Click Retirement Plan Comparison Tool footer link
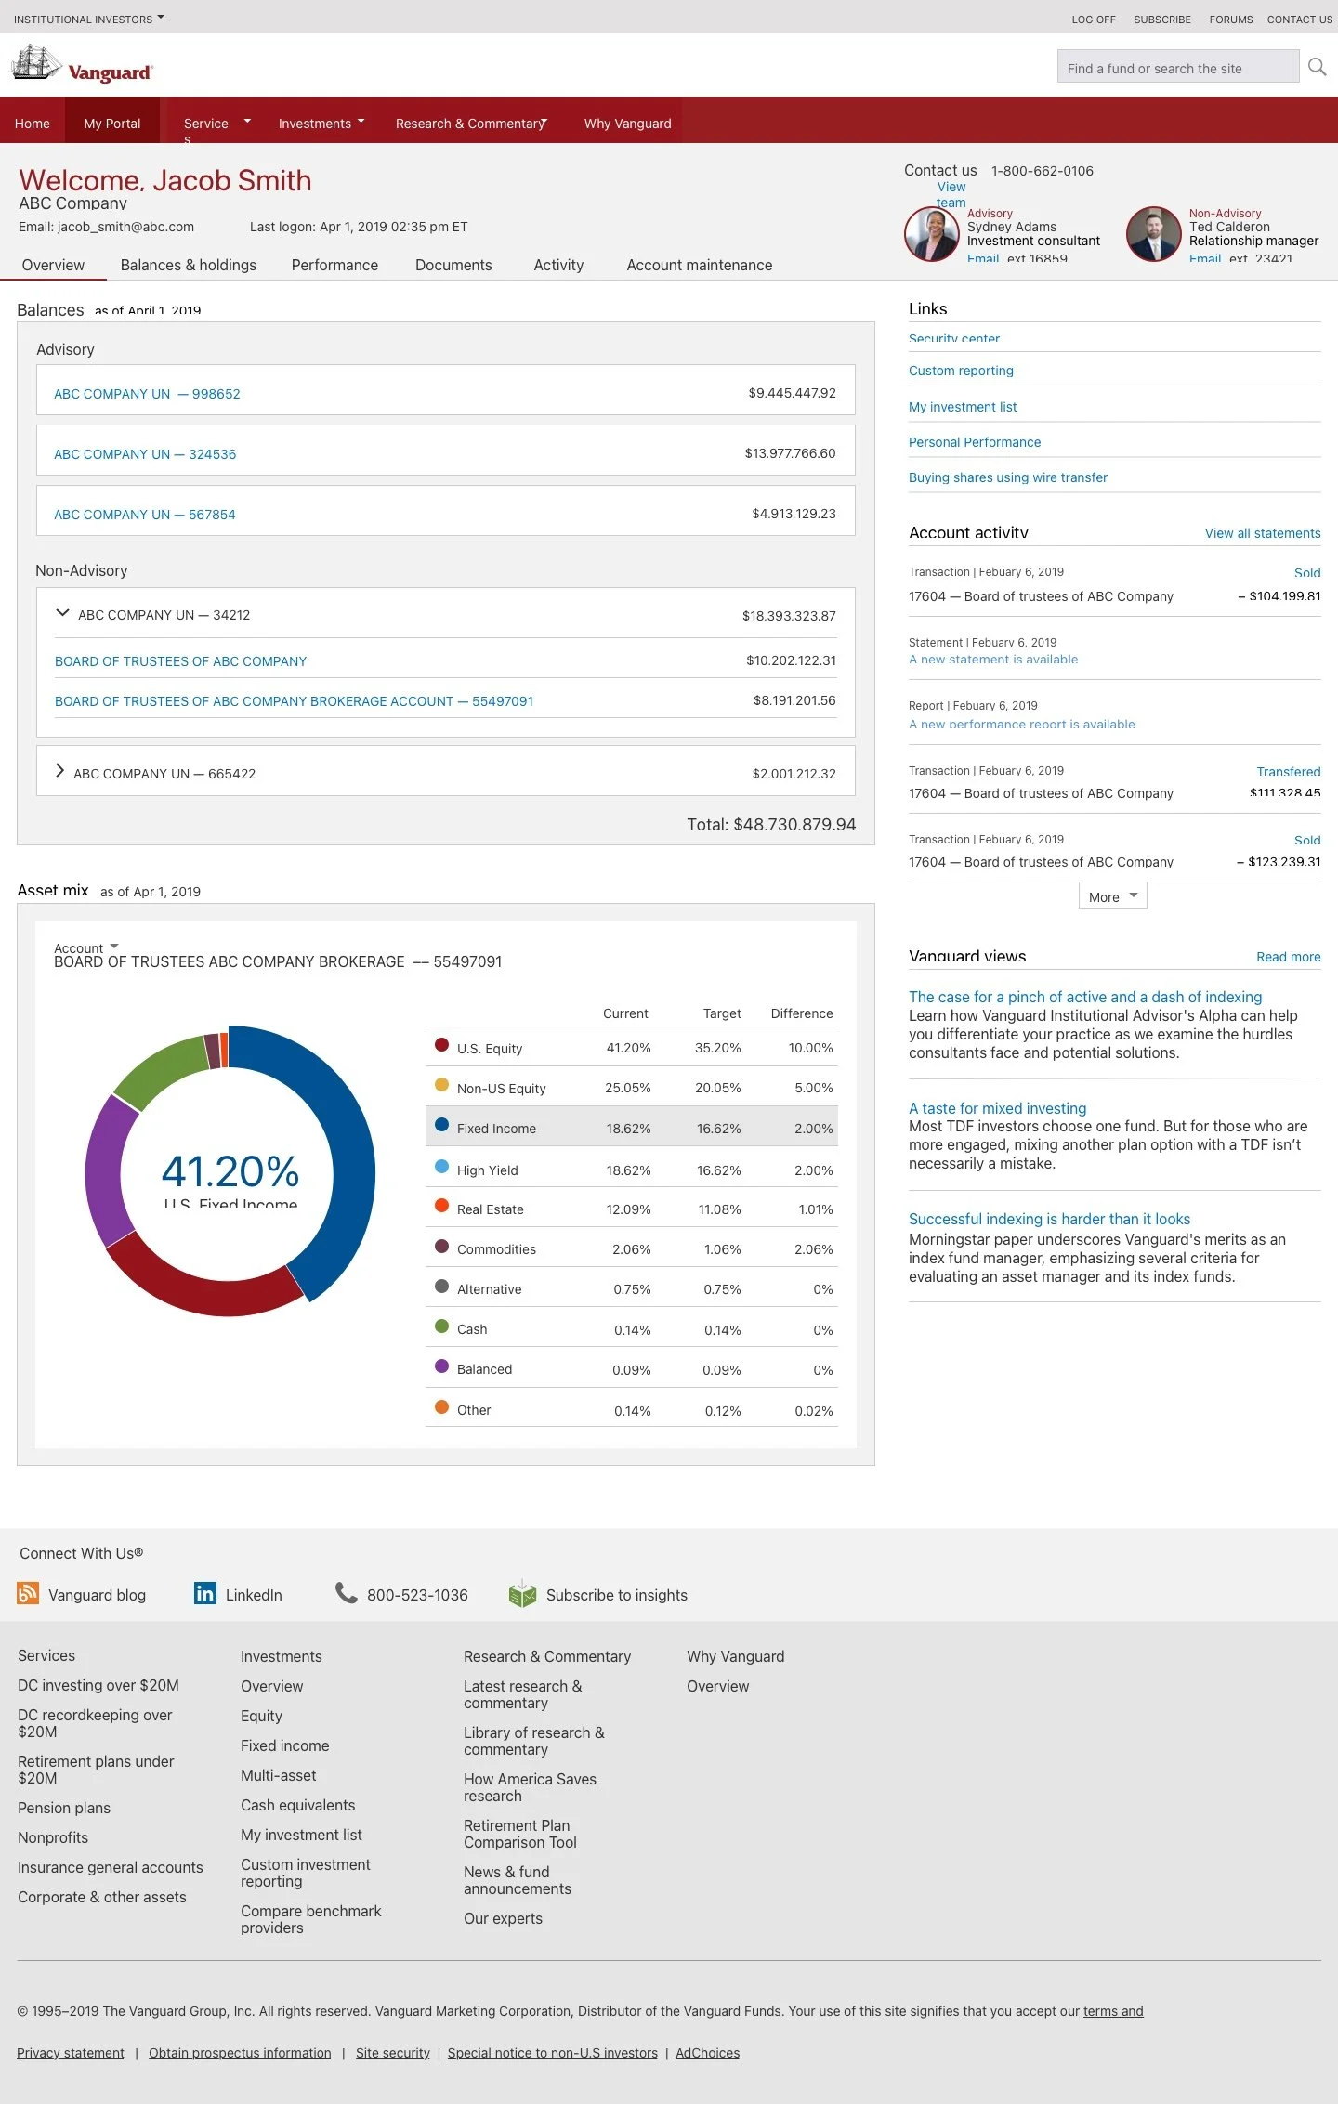The image size is (1338, 2104). pyautogui.click(x=520, y=1834)
